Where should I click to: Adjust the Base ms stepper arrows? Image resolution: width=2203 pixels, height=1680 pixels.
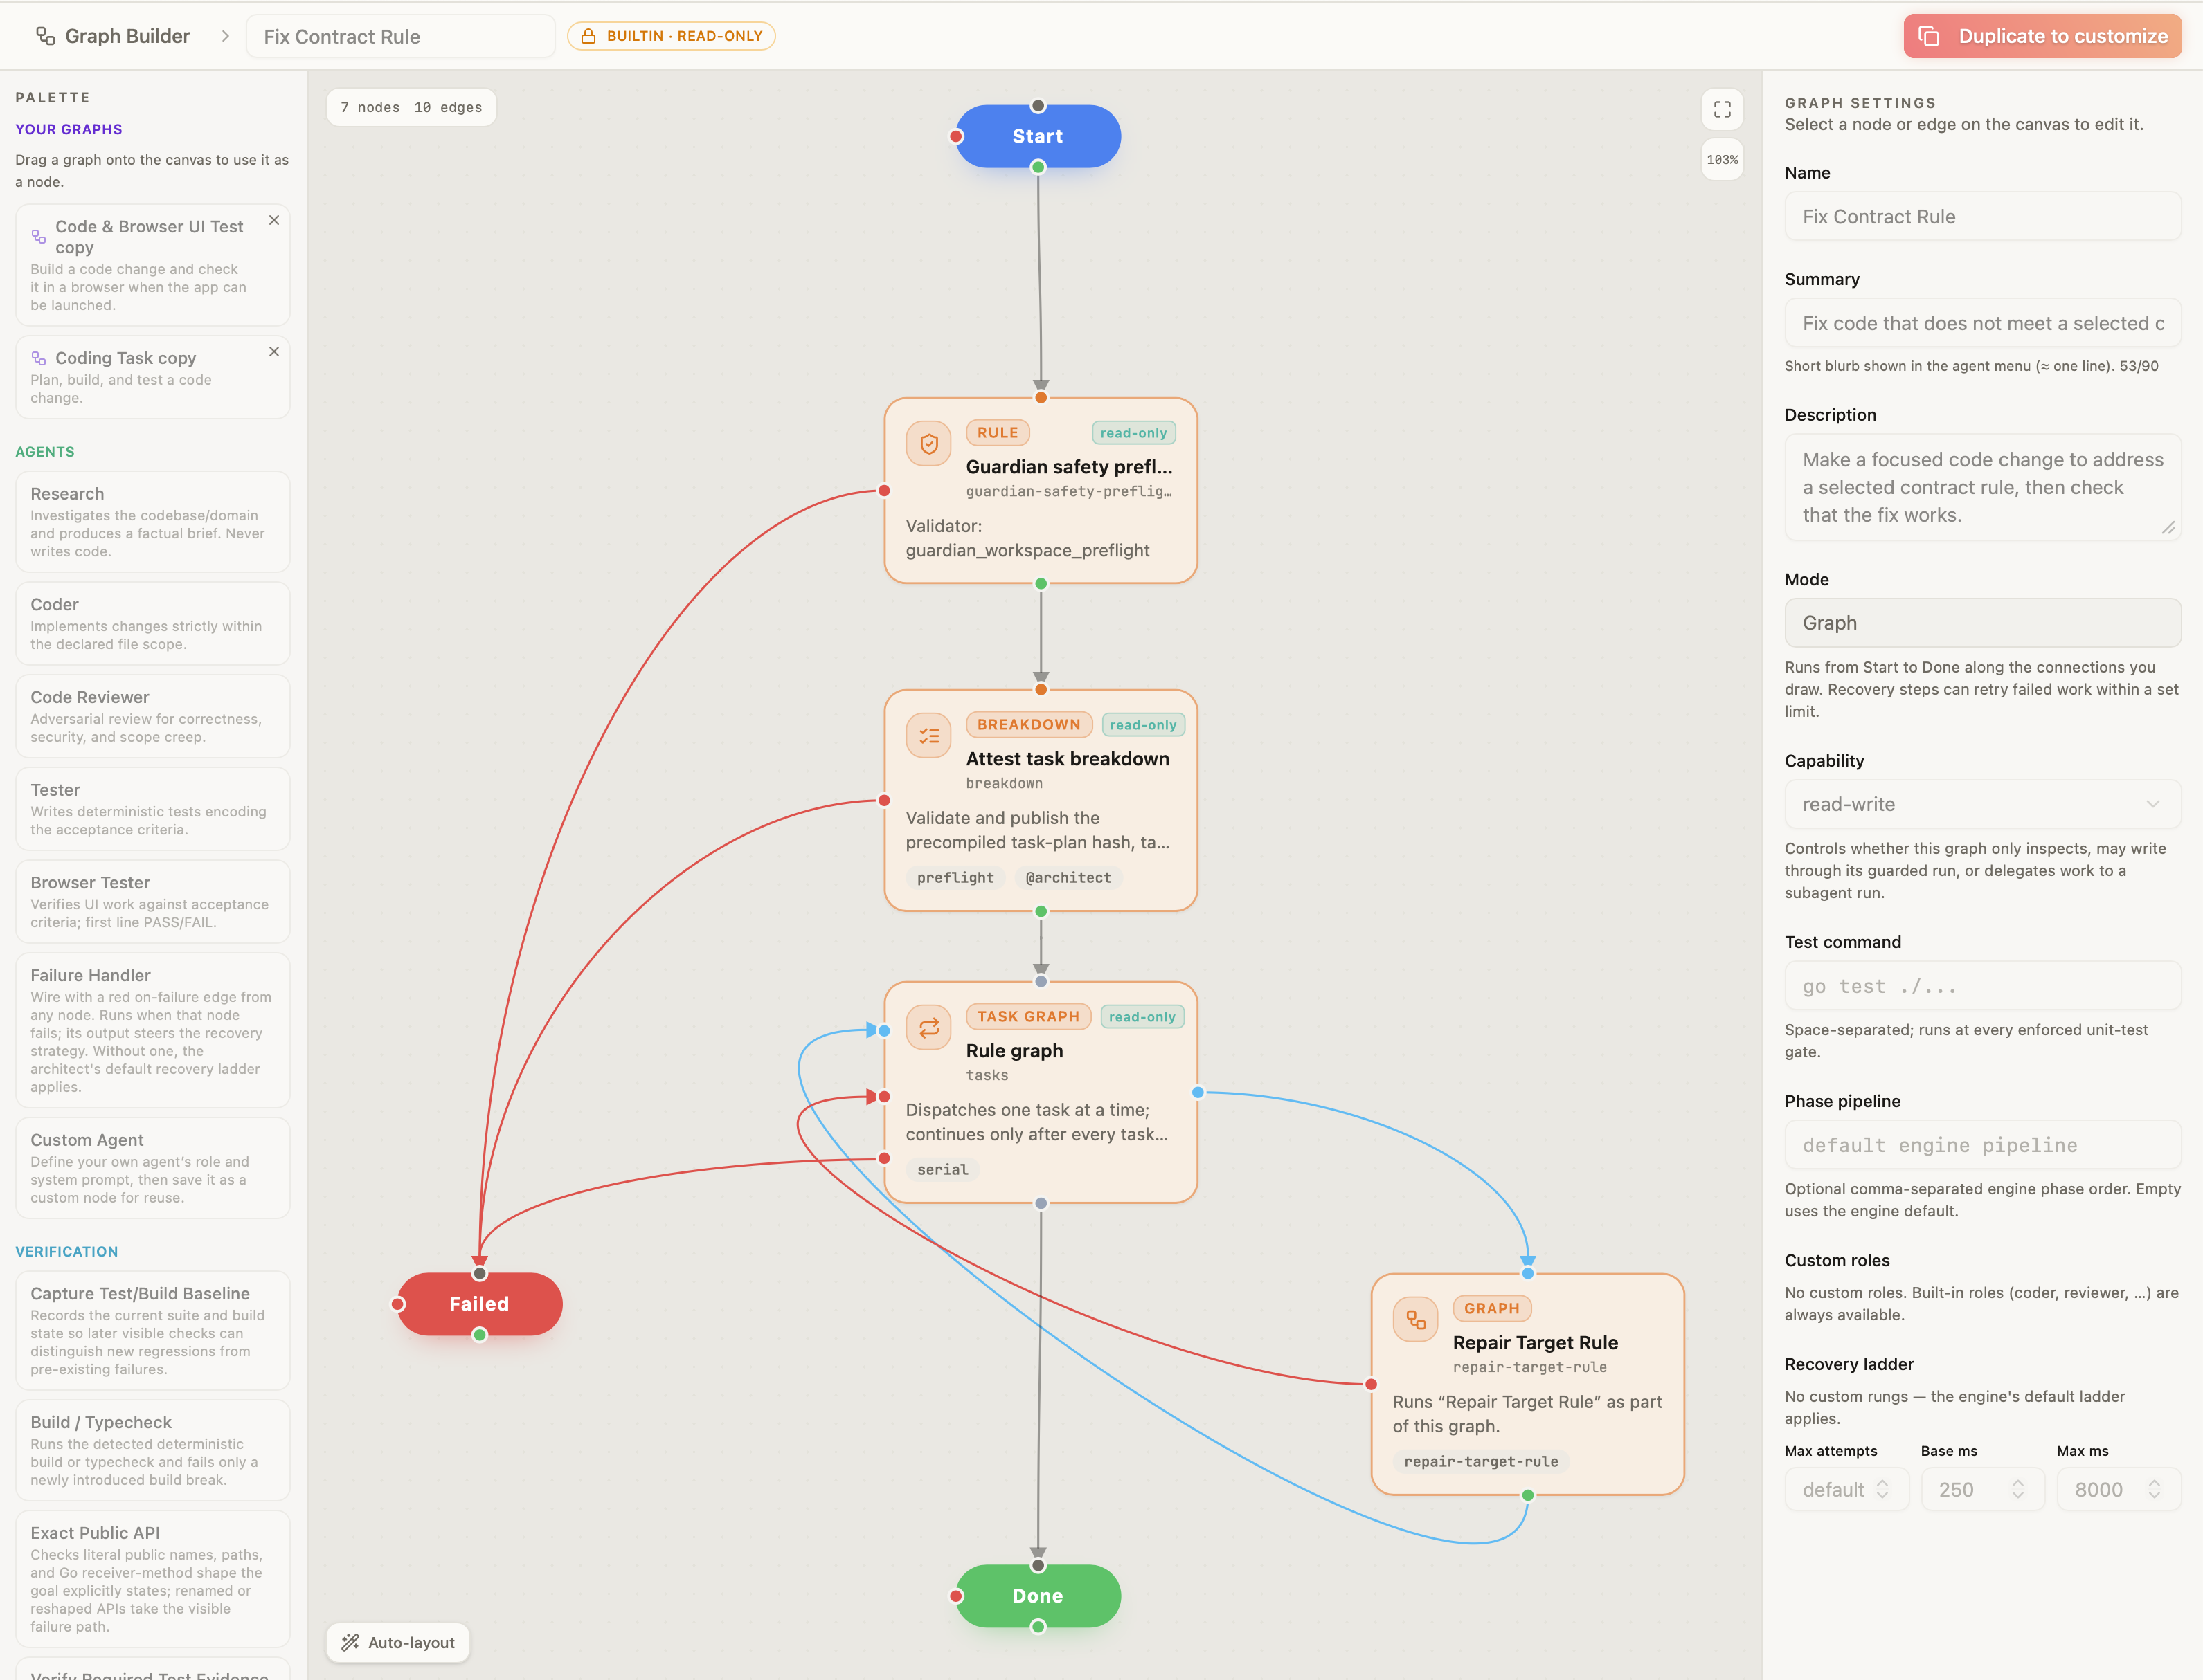click(2018, 1489)
